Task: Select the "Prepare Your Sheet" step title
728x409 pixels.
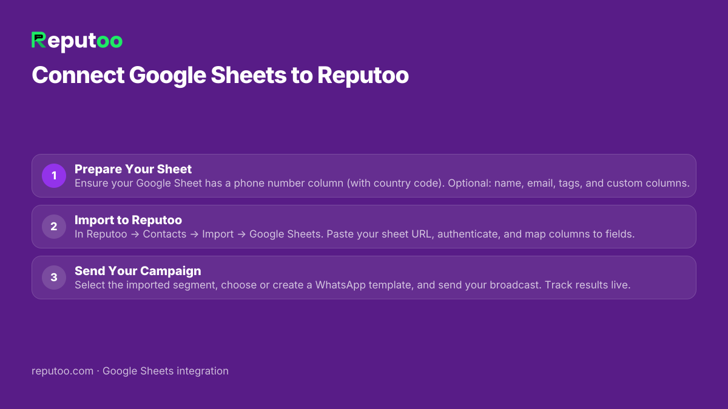Action: pos(133,169)
